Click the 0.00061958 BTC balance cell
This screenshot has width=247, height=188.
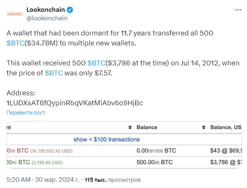156,151
